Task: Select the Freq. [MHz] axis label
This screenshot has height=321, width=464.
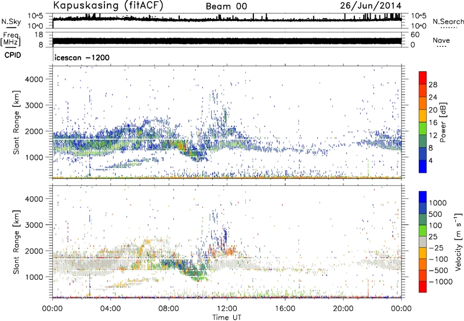Action: [x=11, y=39]
